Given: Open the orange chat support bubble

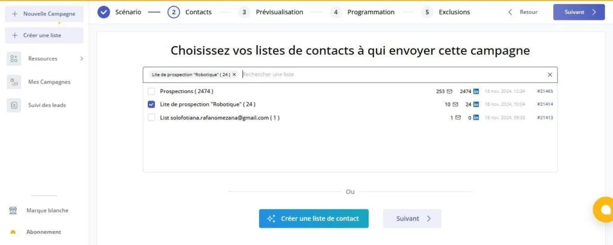Looking at the screenshot, I should click(604, 209).
